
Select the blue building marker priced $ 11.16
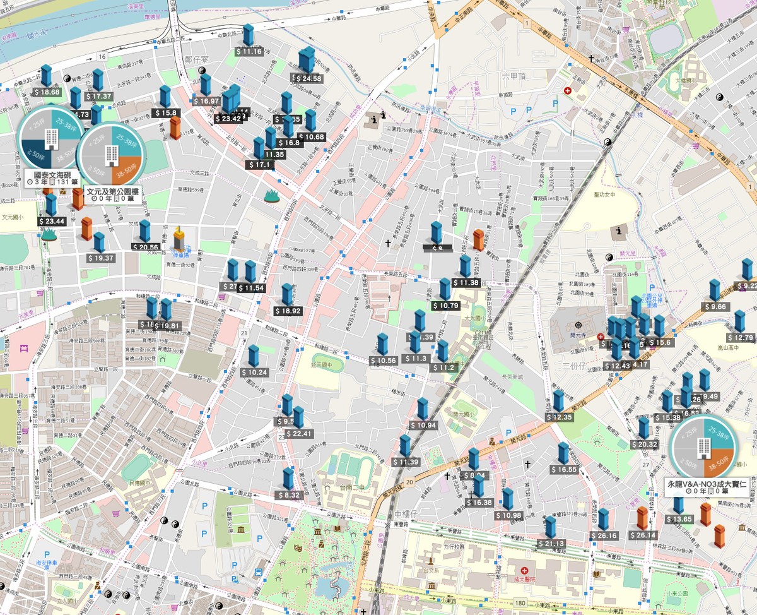click(249, 35)
